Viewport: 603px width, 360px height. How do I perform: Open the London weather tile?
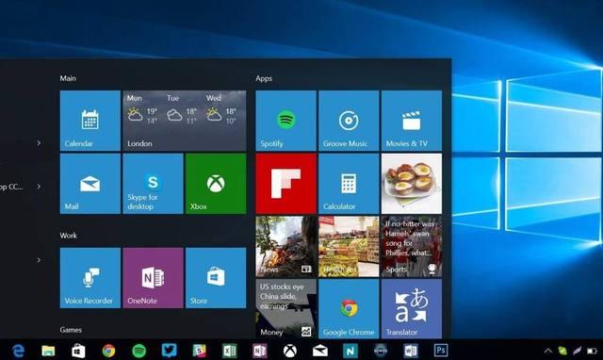(x=185, y=121)
